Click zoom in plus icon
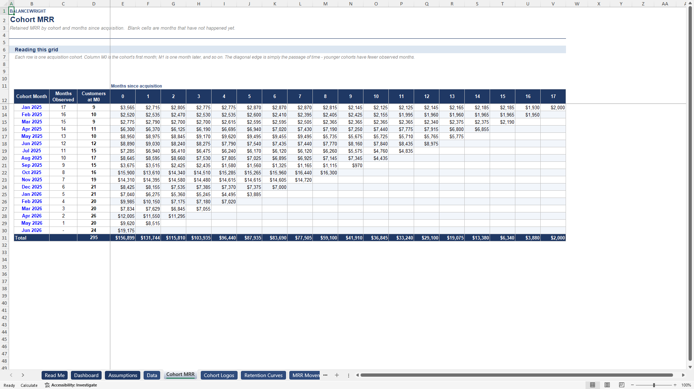 click(x=675, y=385)
